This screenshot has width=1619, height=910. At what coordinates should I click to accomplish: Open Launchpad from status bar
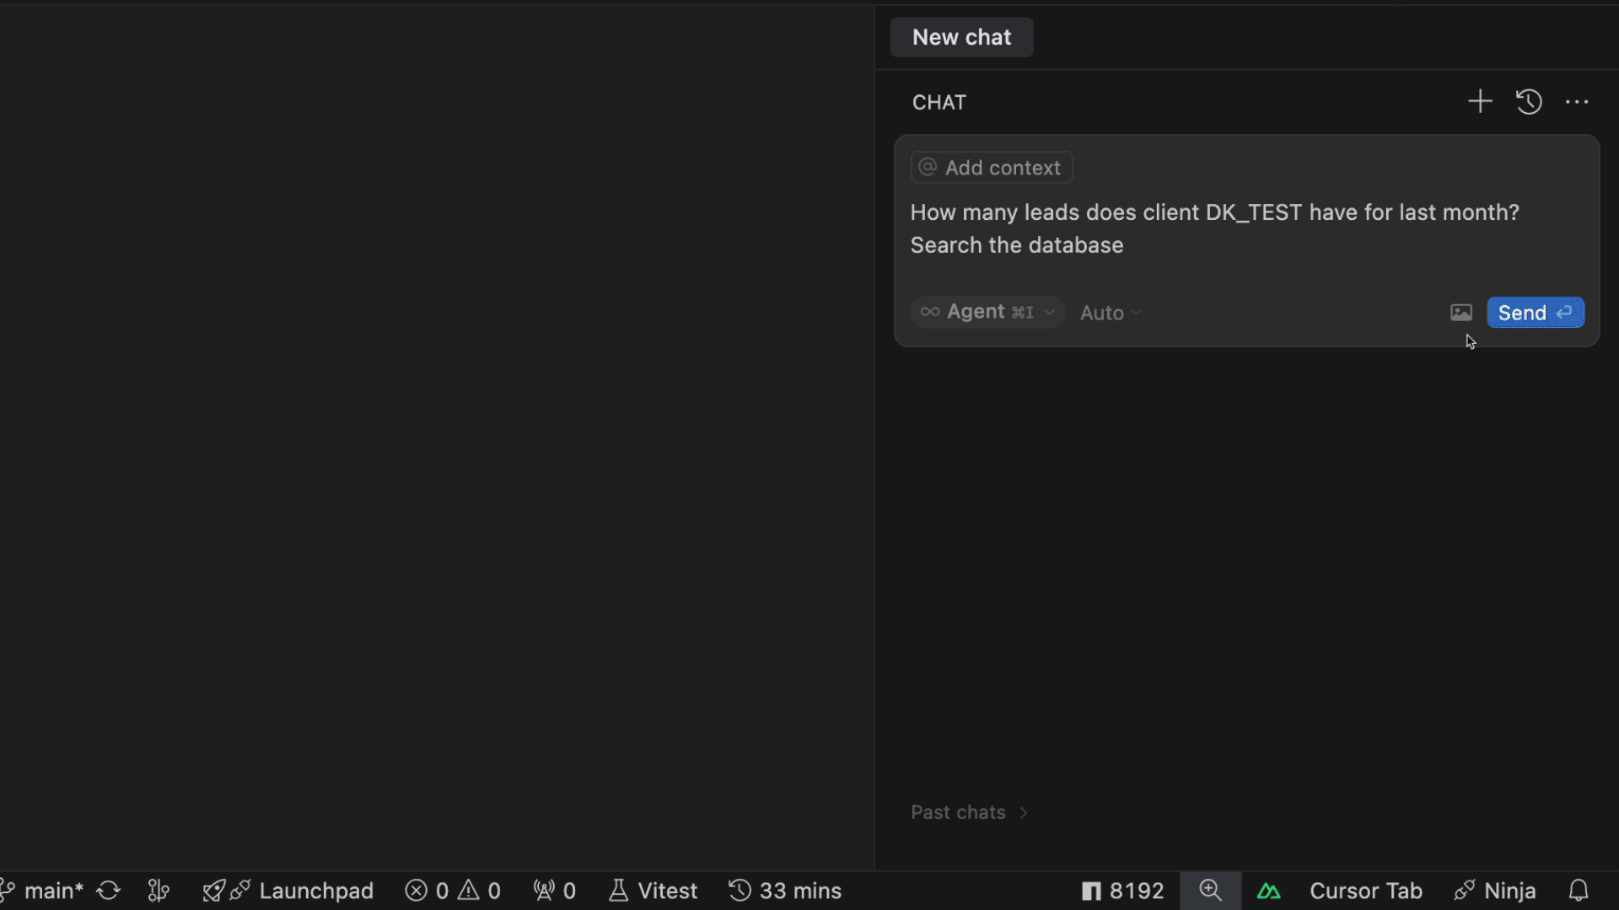point(288,891)
